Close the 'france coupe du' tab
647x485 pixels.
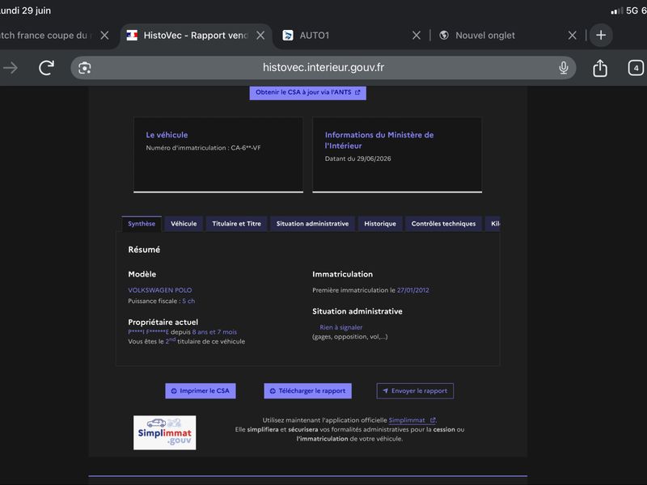[x=105, y=36]
